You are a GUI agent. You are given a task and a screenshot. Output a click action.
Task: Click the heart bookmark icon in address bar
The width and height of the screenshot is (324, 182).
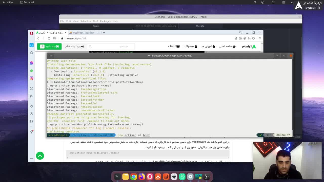tap(253, 38)
